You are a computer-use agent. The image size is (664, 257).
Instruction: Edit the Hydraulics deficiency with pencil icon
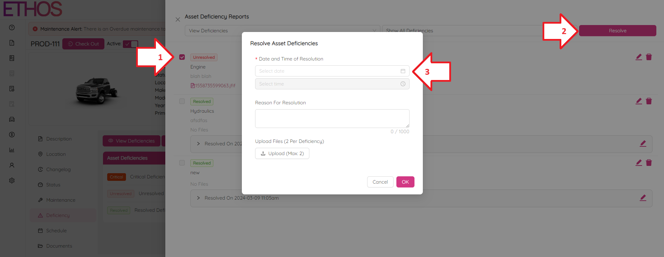click(x=639, y=101)
